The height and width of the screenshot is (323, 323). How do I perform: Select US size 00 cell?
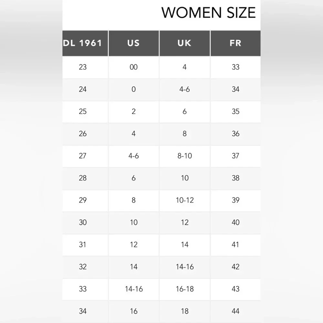click(x=134, y=68)
